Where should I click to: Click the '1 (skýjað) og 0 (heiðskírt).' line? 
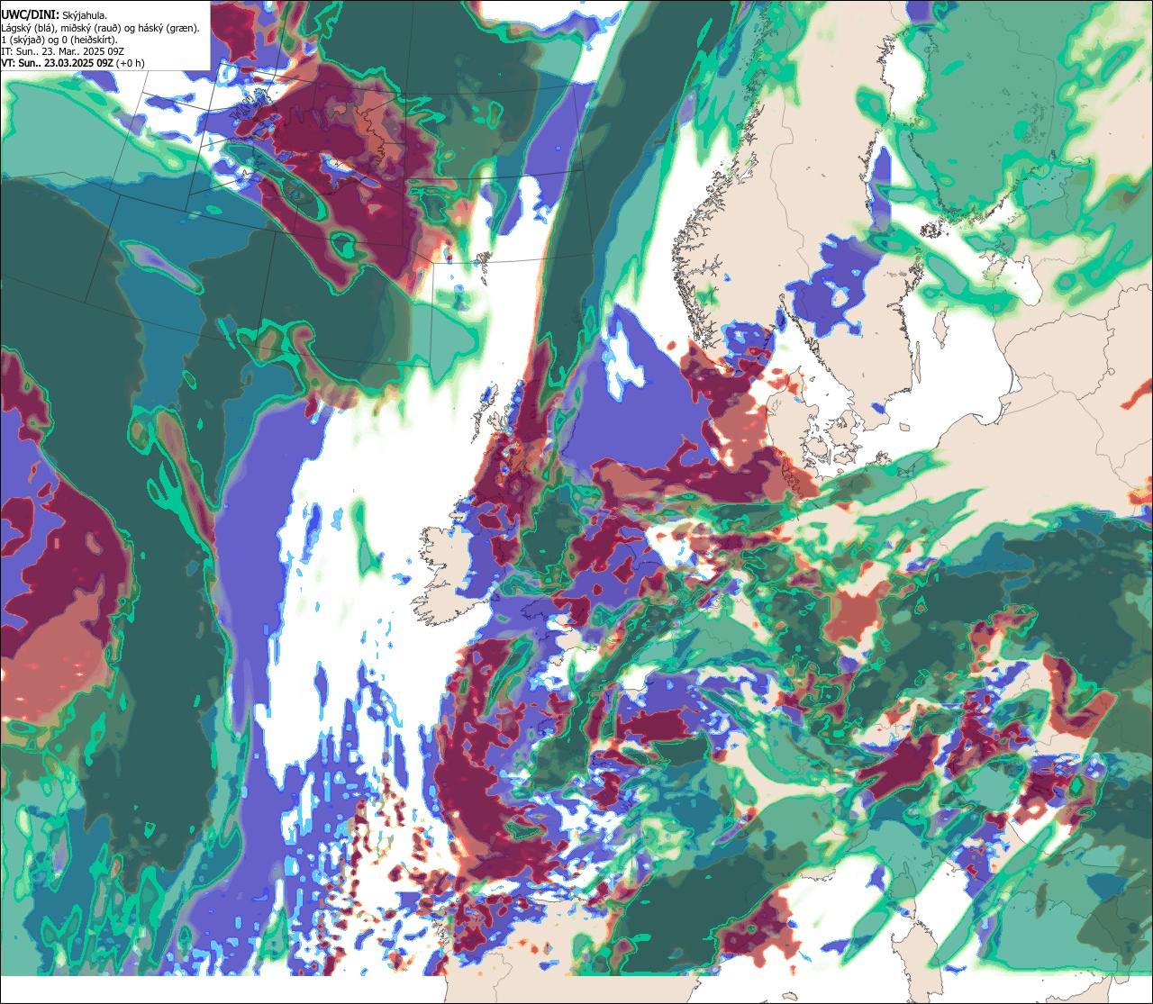(x=59, y=40)
